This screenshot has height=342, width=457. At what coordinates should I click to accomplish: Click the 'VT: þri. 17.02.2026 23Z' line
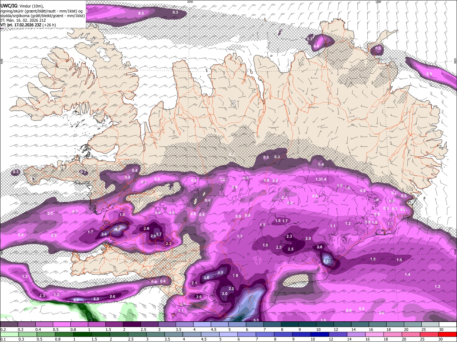(21, 25)
